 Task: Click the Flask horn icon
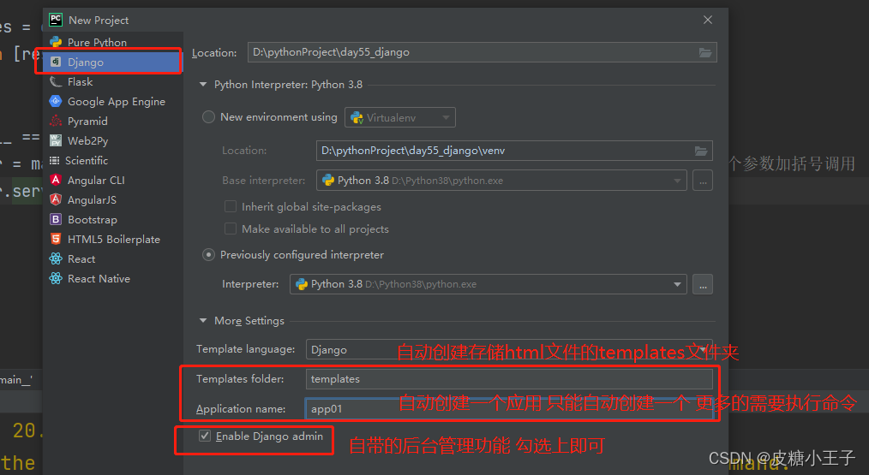[56, 82]
